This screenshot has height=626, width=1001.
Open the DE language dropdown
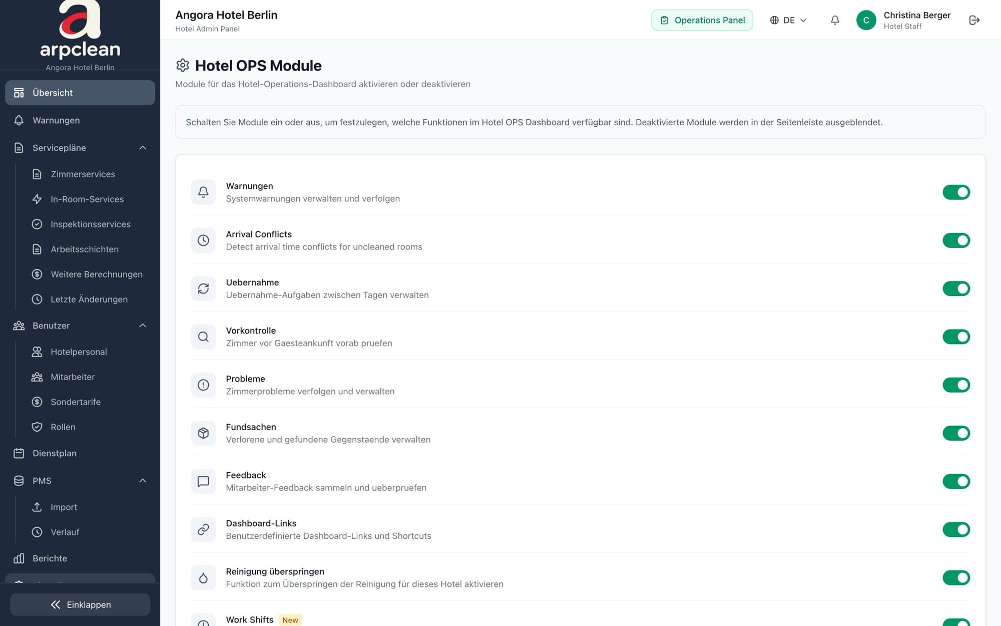[x=788, y=20]
